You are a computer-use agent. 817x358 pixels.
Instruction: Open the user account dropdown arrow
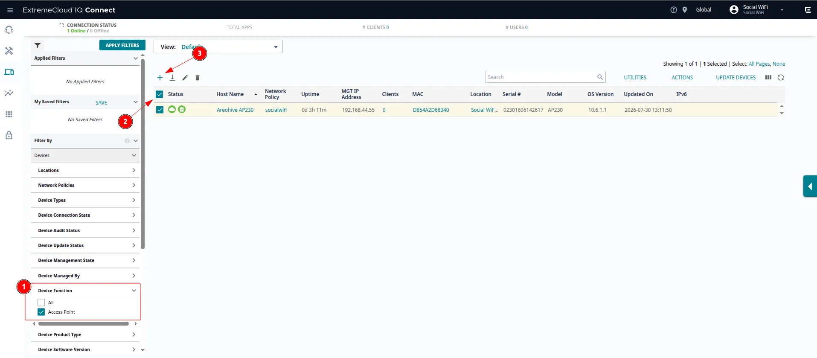point(782,10)
